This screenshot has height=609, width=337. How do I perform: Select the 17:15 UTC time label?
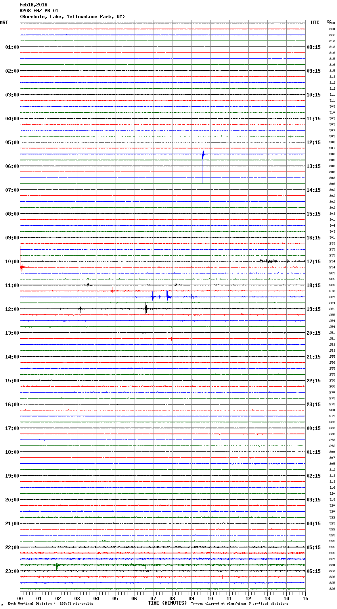tap(314, 262)
